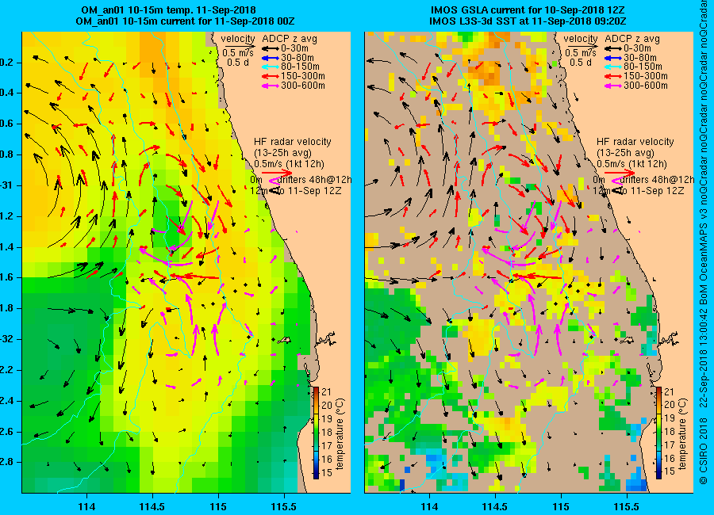
Task: Click the magenta 300-600m arrow in left legend
Action: coord(271,86)
